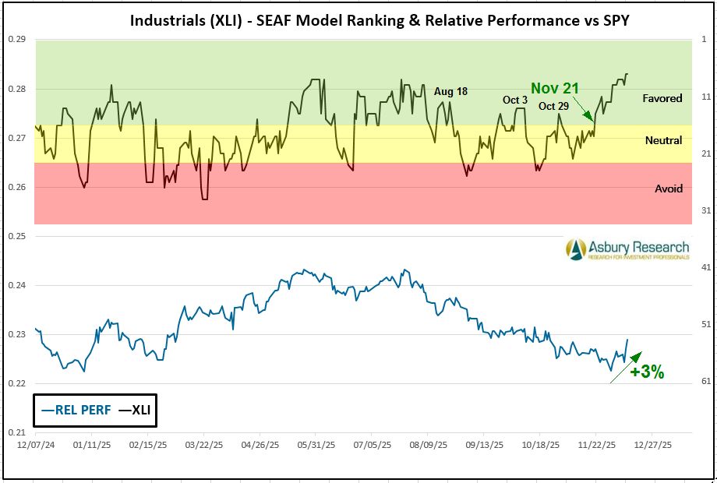Click the green arrow beside Nov 21
This screenshot has height=483, width=717.
pyautogui.click(x=584, y=108)
